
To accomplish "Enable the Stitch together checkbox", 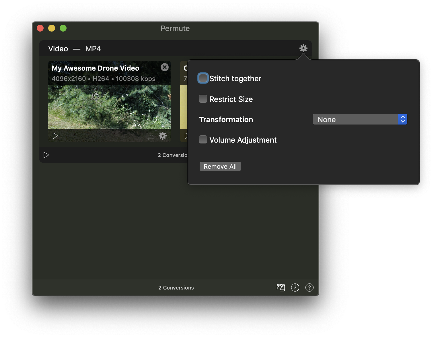I will (x=203, y=78).
